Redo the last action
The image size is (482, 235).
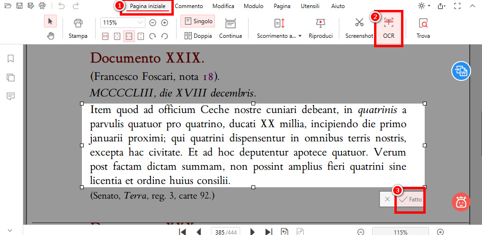[x=75, y=6]
